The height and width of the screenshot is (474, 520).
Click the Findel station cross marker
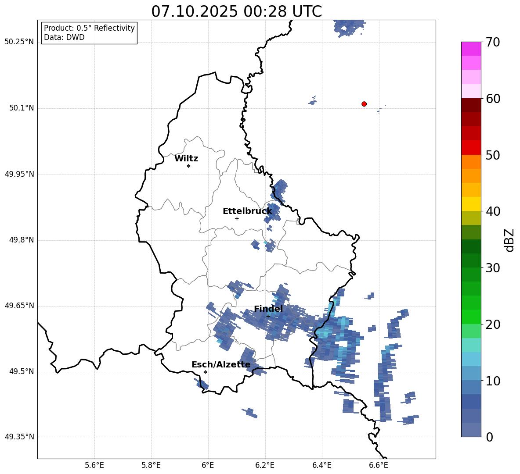point(268,316)
